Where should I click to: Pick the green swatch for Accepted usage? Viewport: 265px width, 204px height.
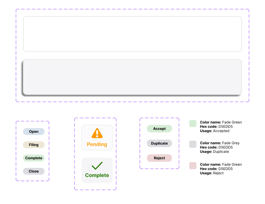[x=193, y=124]
